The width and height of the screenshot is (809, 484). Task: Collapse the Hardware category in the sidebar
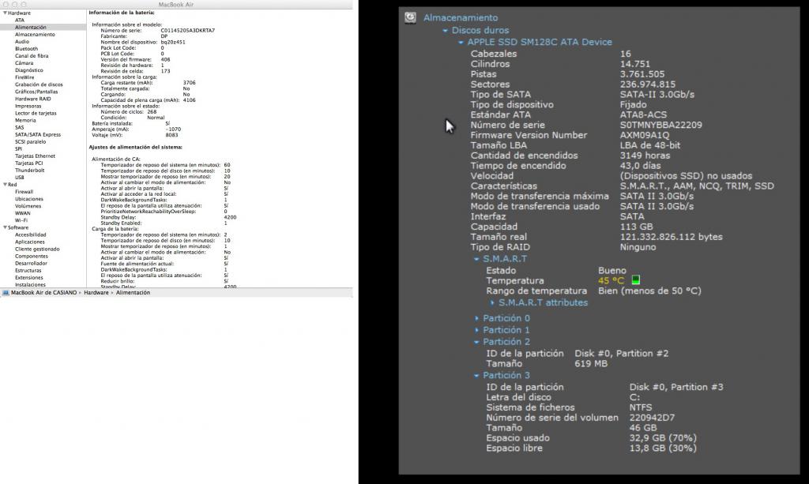coord(6,13)
